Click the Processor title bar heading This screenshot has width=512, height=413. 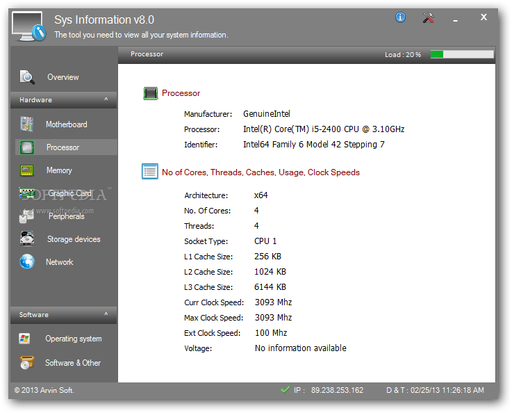coord(147,54)
